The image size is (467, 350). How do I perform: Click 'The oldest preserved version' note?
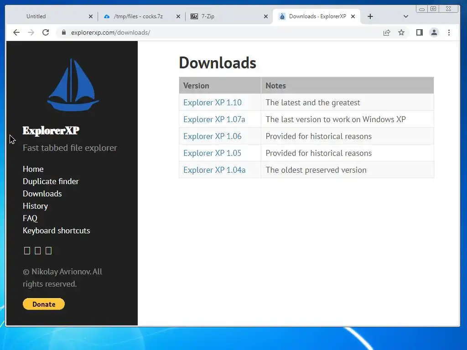click(x=316, y=170)
